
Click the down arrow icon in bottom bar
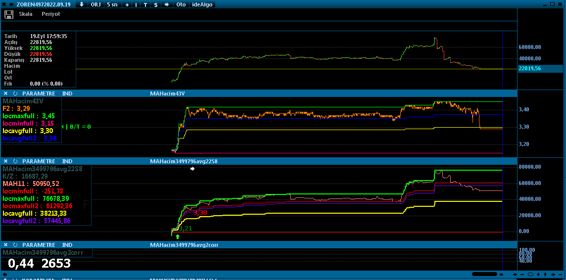(x=545, y=275)
